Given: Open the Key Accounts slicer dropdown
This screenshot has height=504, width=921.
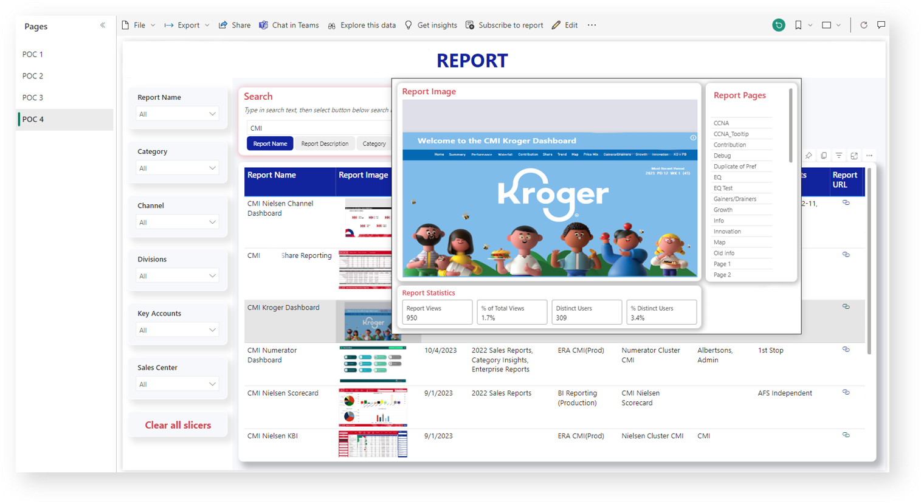Looking at the screenshot, I should [x=178, y=330].
